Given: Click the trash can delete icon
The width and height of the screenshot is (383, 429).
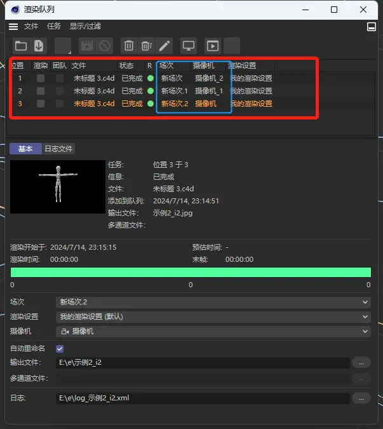Looking at the screenshot, I should pyautogui.click(x=129, y=46).
